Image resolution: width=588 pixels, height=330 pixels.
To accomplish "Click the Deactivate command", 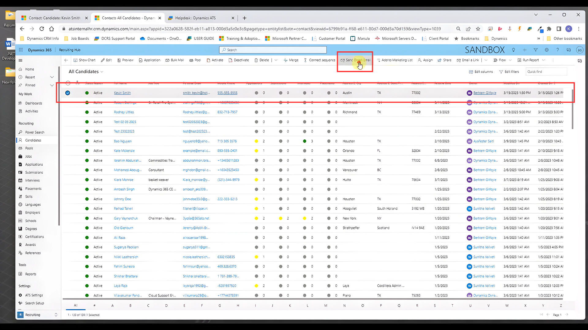I will (x=239, y=60).
